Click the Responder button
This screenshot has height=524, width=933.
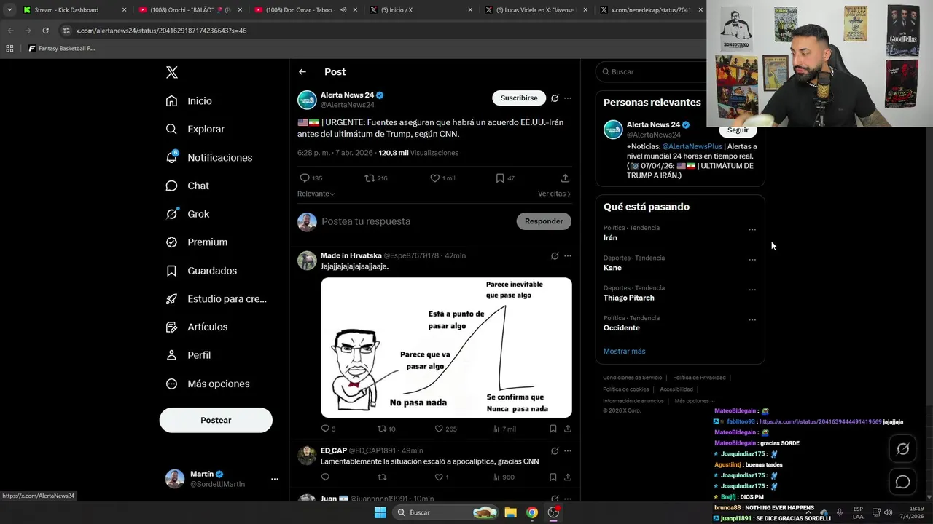coord(544,221)
